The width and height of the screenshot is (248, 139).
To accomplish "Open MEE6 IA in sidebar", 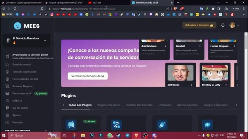I will pyautogui.click(x=17, y=101).
